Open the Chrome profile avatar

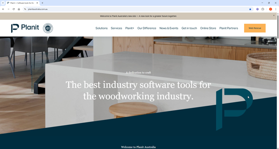click(x=270, y=9)
